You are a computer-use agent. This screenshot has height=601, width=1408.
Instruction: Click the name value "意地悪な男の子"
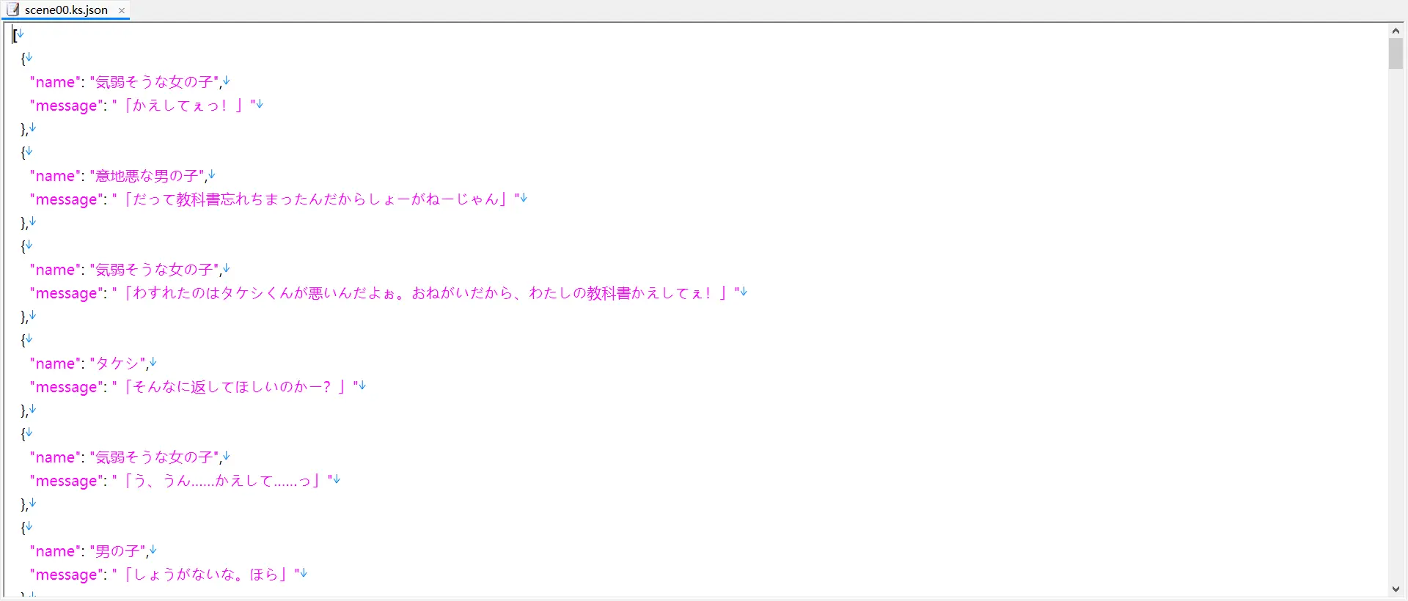147,176
